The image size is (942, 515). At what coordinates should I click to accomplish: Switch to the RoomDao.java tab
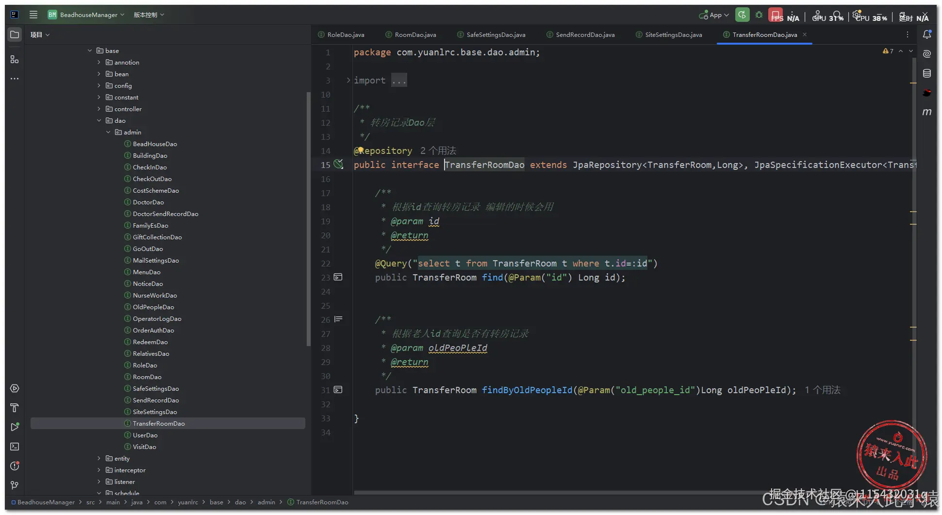pos(411,34)
